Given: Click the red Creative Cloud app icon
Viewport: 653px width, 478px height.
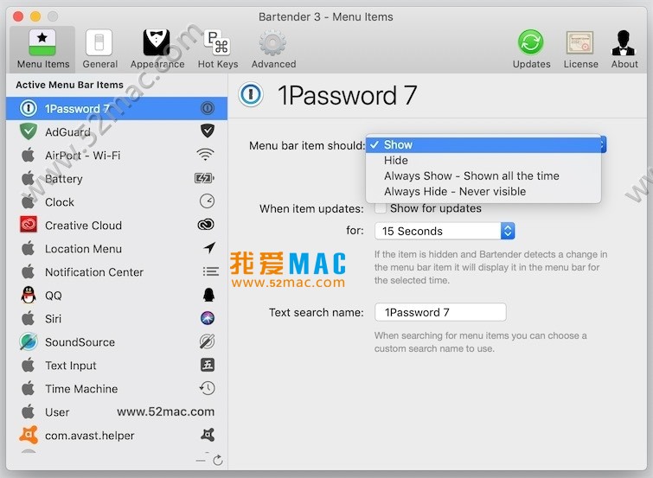Looking at the screenshot, I should [x=29, y=225].
